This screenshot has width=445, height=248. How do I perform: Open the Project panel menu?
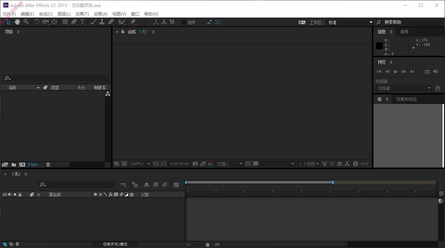click(x=18, y=32)
